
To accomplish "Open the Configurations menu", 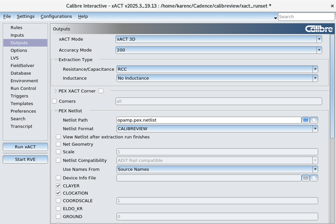I will (x=56, y=16).
